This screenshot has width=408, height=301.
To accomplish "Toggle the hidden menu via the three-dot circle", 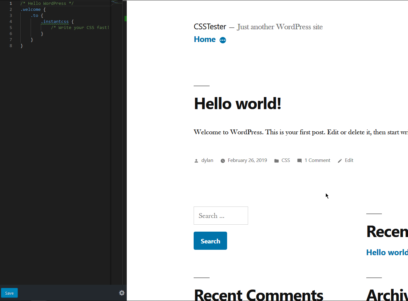I will click(222, 39).
